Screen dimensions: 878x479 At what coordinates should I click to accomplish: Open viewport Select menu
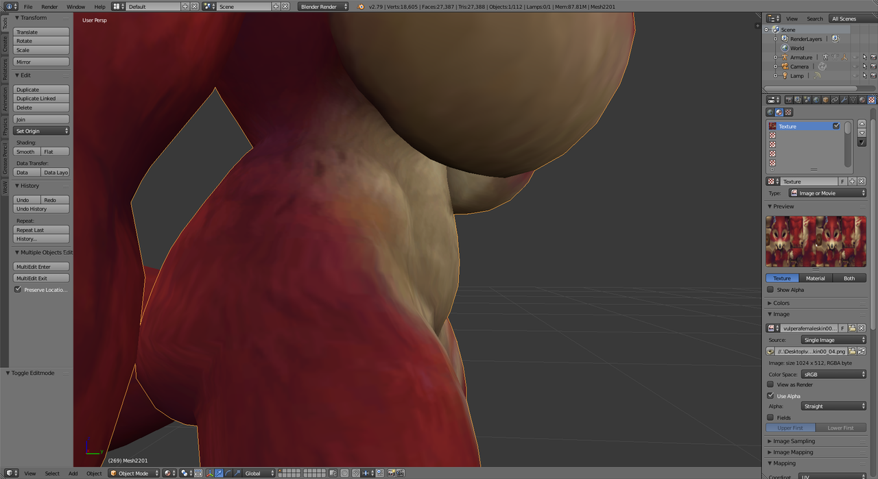52,474
